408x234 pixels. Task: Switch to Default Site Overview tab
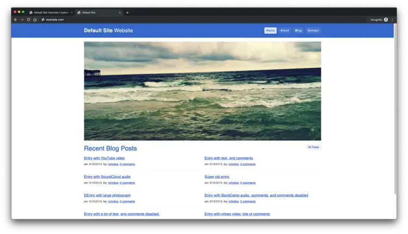(x=51, y=12)
